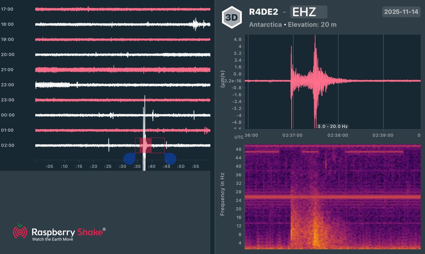Viewport: 425px width, 254px height.
Task: Open the 2025-11-14 date picker
Action: (401, 12)
